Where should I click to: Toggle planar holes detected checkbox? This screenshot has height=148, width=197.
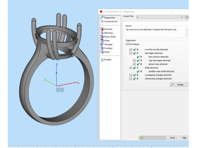tap(134, 64)
